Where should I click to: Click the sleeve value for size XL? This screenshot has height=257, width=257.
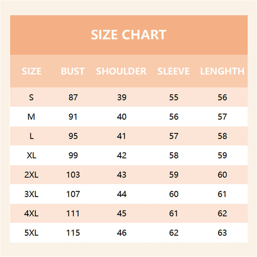click(x=174, y=155)
